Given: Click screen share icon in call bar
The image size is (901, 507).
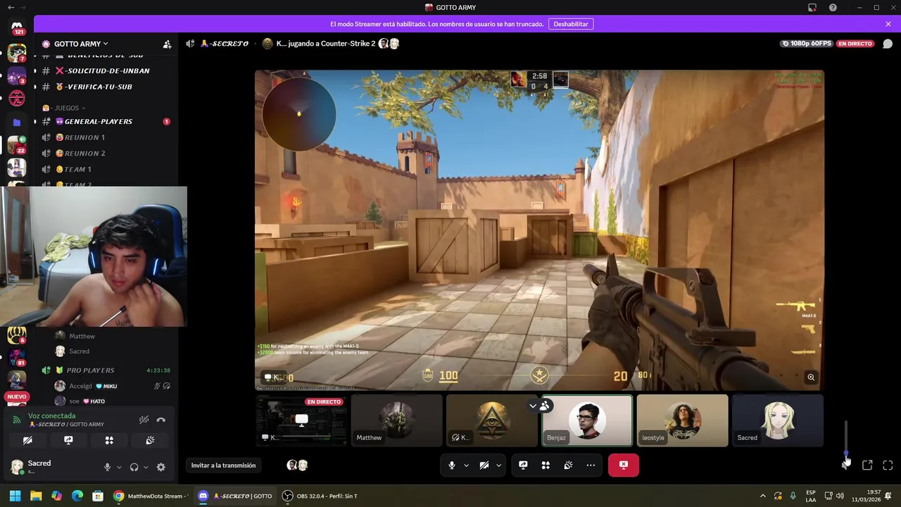Looking at the screenshot, I should (523, 465).
